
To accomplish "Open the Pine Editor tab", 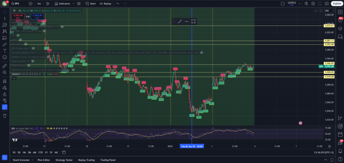I will click(44, 160).
